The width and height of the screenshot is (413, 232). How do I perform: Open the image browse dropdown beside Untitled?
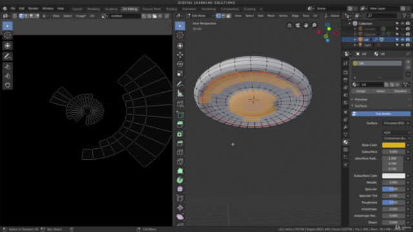point(104,16)
